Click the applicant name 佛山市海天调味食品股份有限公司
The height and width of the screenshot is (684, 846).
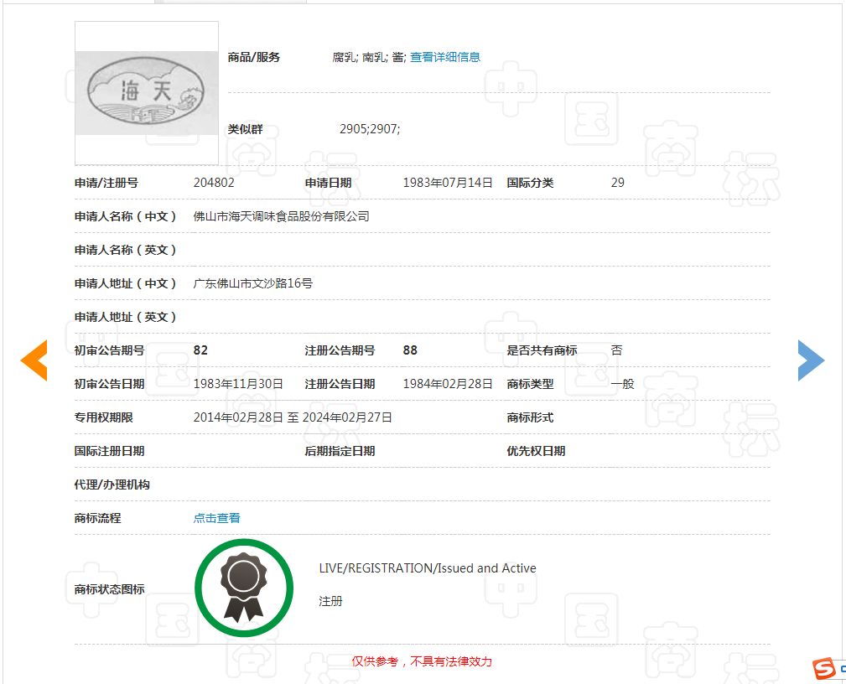tap(281, 216)
